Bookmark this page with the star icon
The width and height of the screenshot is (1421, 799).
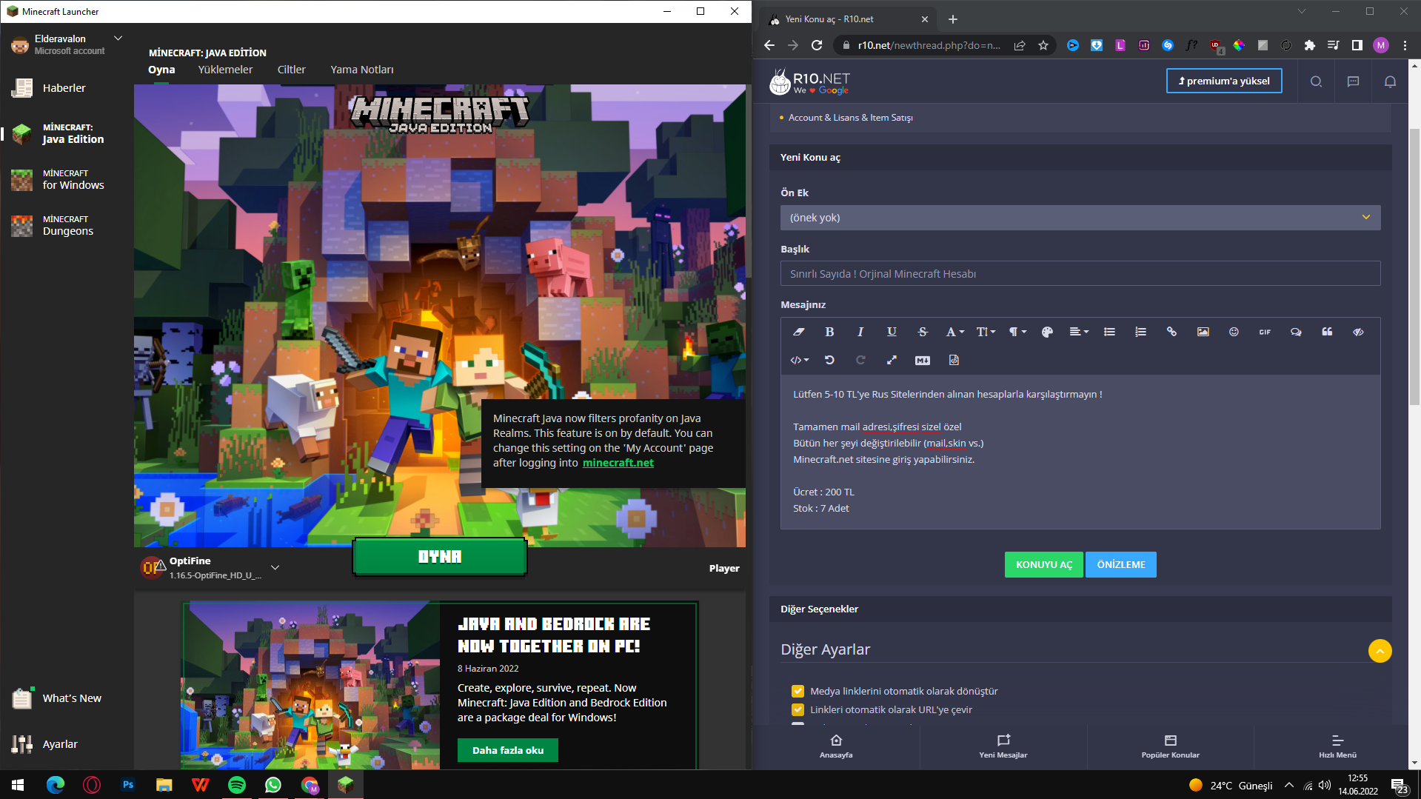coord(1043,45)
